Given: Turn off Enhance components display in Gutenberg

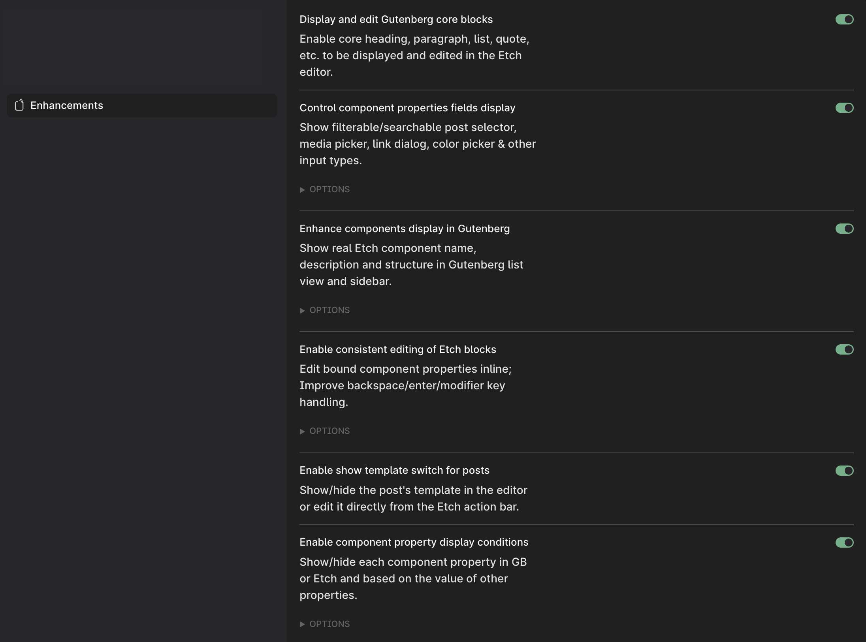Looking at the screenshot, I should point(844,229).
